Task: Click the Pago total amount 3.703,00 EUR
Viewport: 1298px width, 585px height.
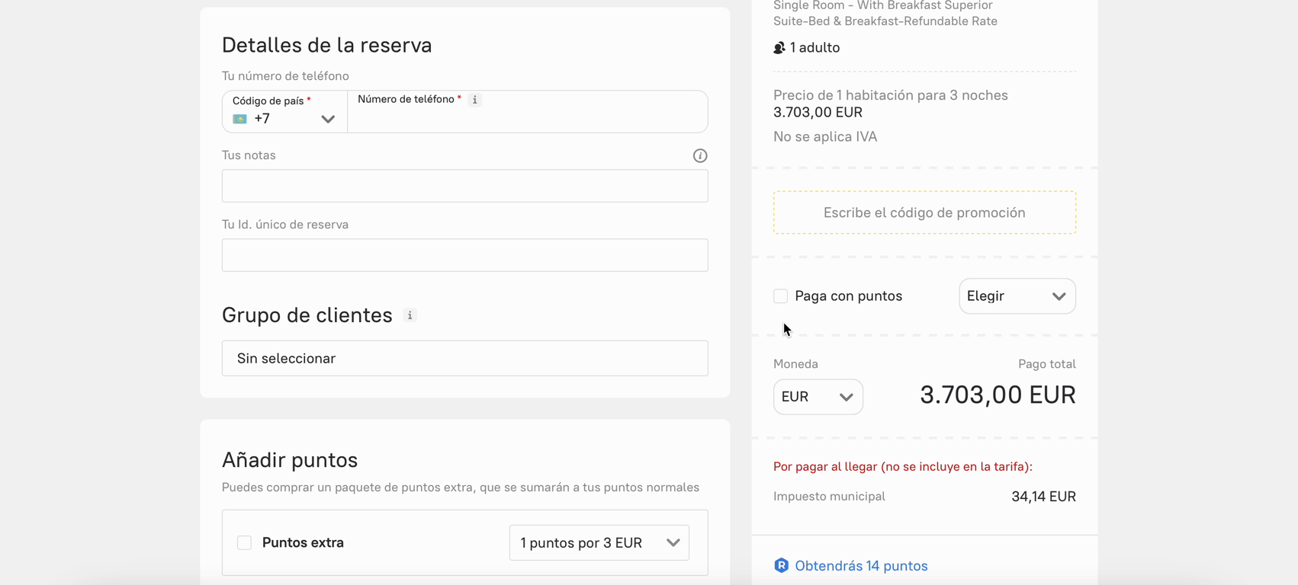Action: pyautogui.click(x=997, y=395)
